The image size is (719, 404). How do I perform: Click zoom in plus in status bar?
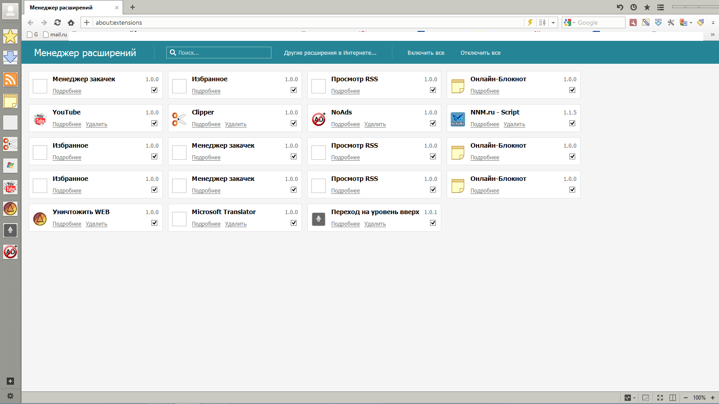tap(713, 398)
